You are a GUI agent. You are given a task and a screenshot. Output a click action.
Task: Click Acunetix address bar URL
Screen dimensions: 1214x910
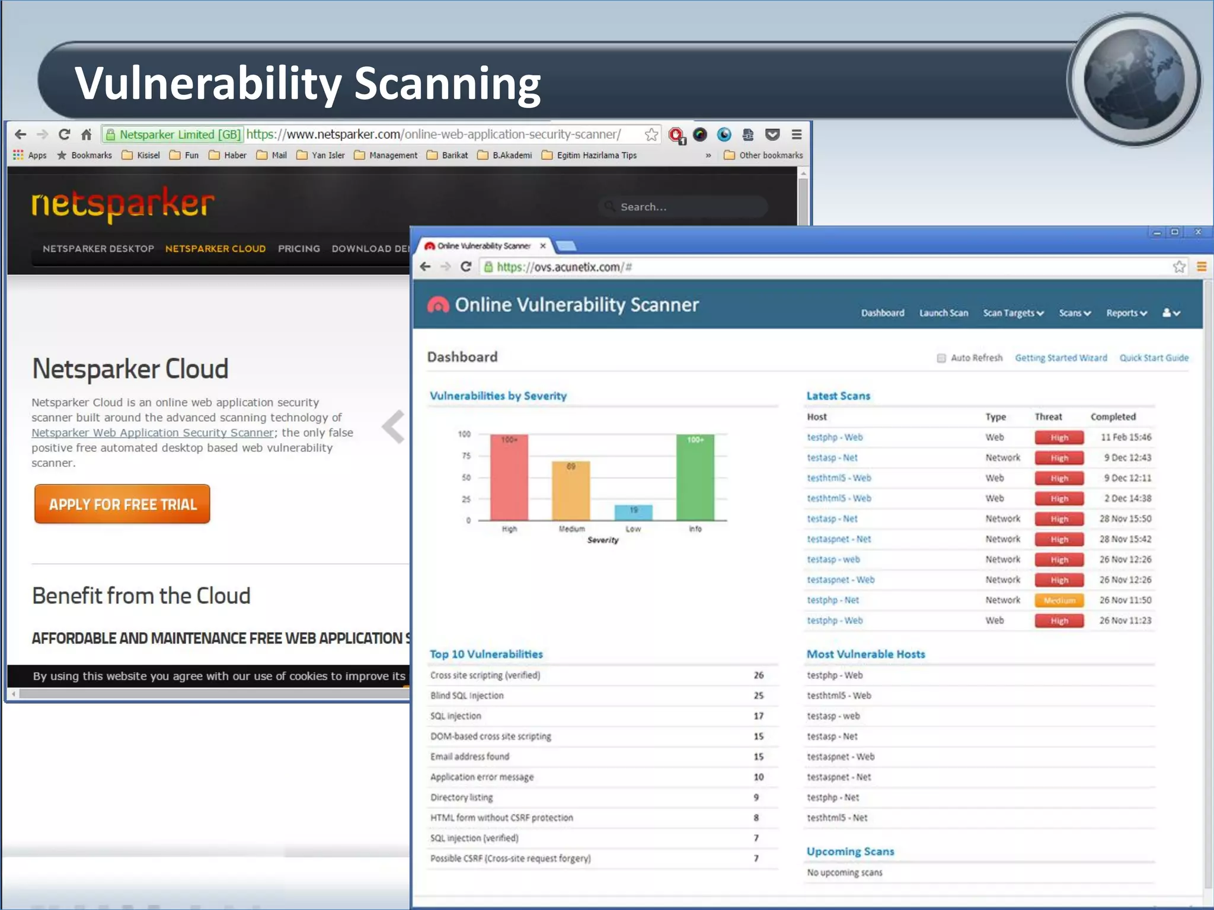(x=564, y=267)
